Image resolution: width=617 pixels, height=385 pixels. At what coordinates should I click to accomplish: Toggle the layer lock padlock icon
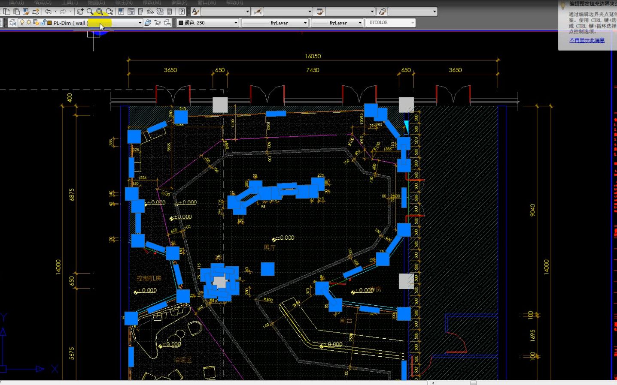click(x=43, y=23)
